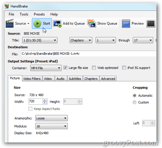Open the Modulus dropdown

[52, 126]
